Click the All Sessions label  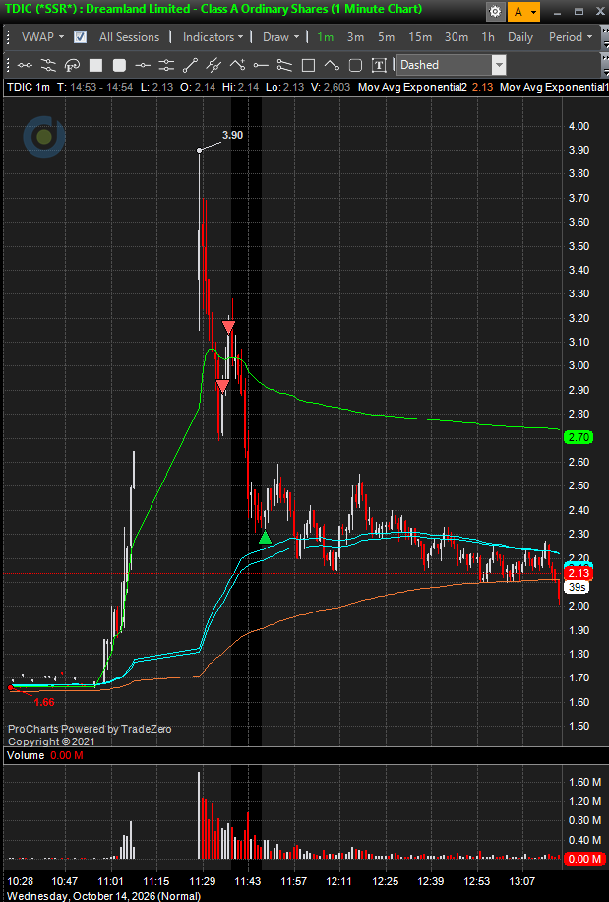pyautogui.click(x=129, y=36)
